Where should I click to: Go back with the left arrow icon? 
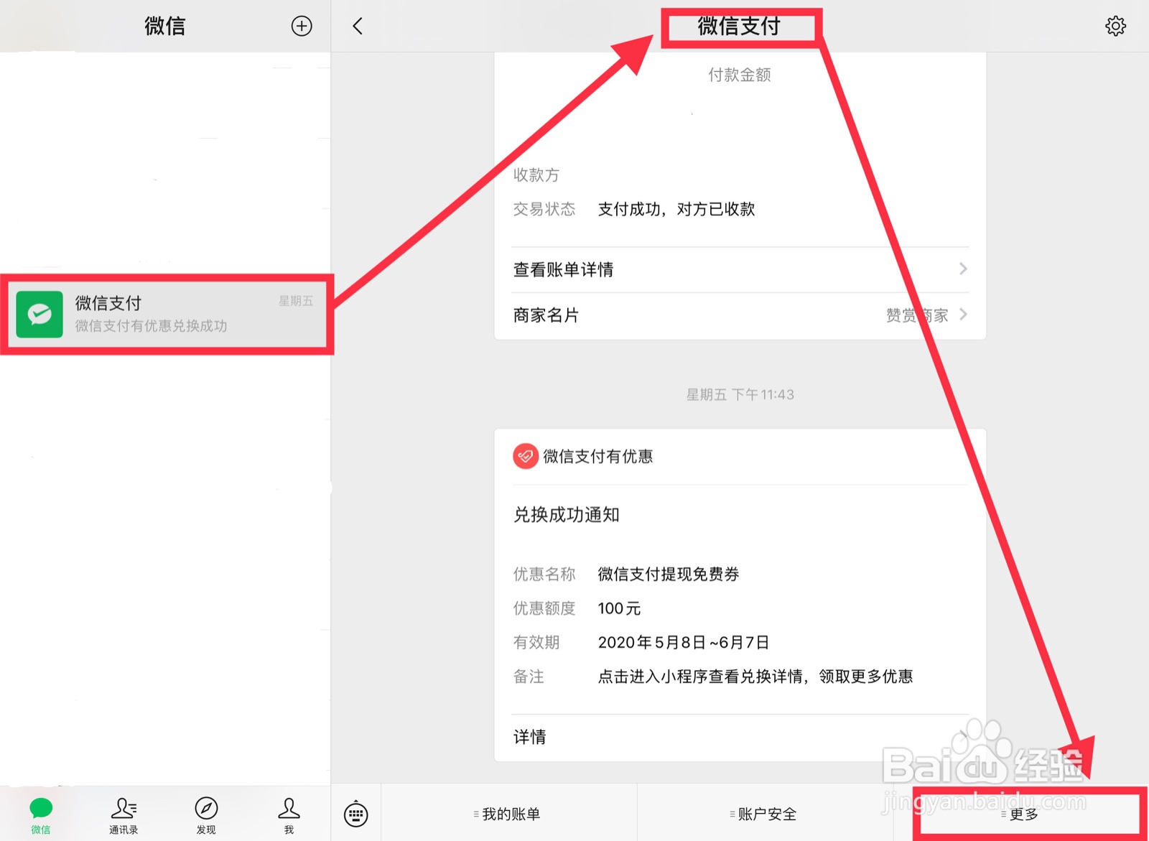(x=358, y=27)
